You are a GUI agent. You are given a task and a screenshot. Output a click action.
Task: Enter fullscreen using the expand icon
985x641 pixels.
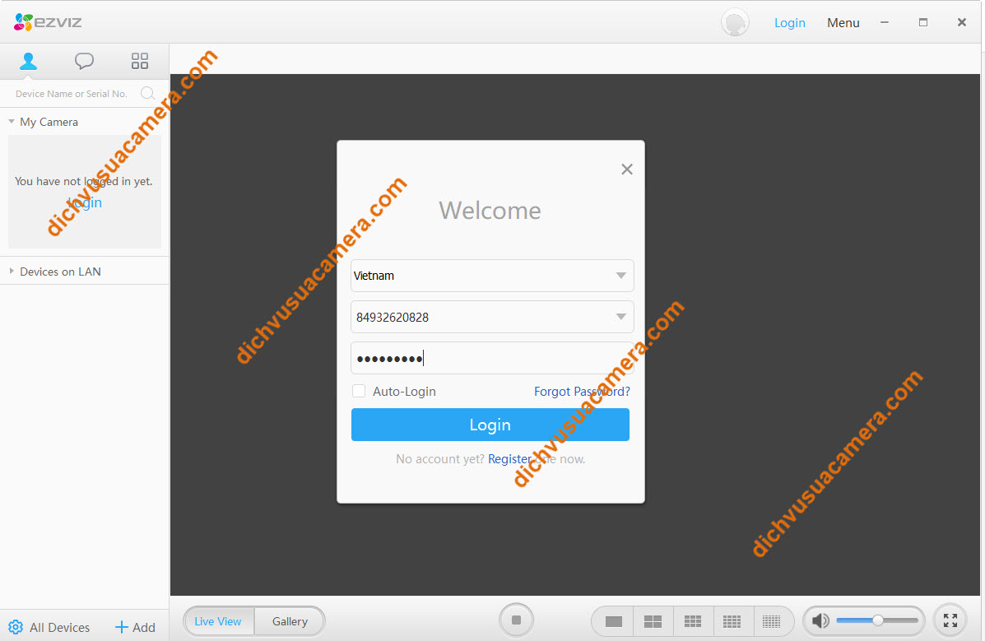click(950, 620)
